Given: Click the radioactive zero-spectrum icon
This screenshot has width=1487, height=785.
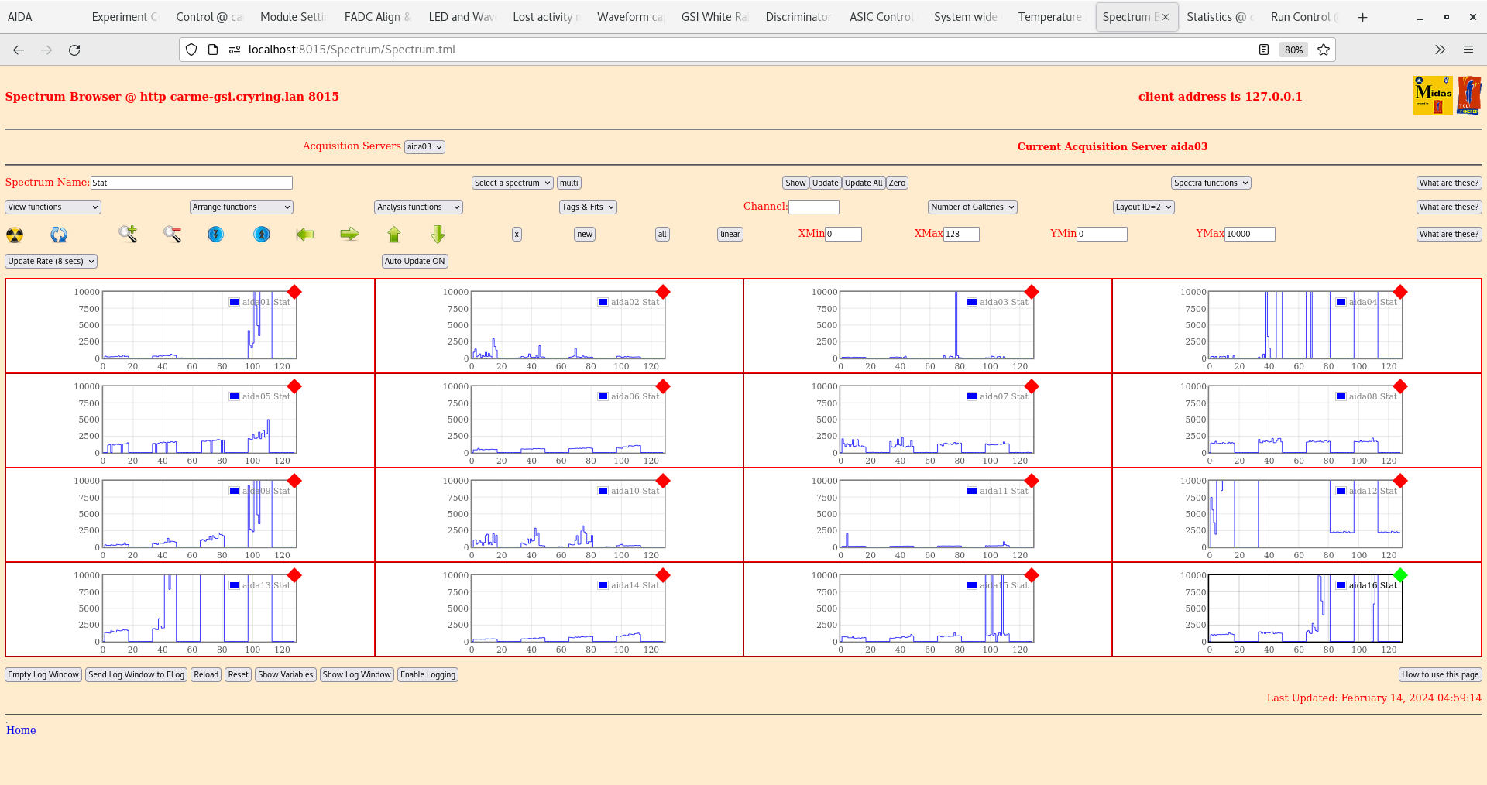Looking at the screenshot, I should pos(14,235).
